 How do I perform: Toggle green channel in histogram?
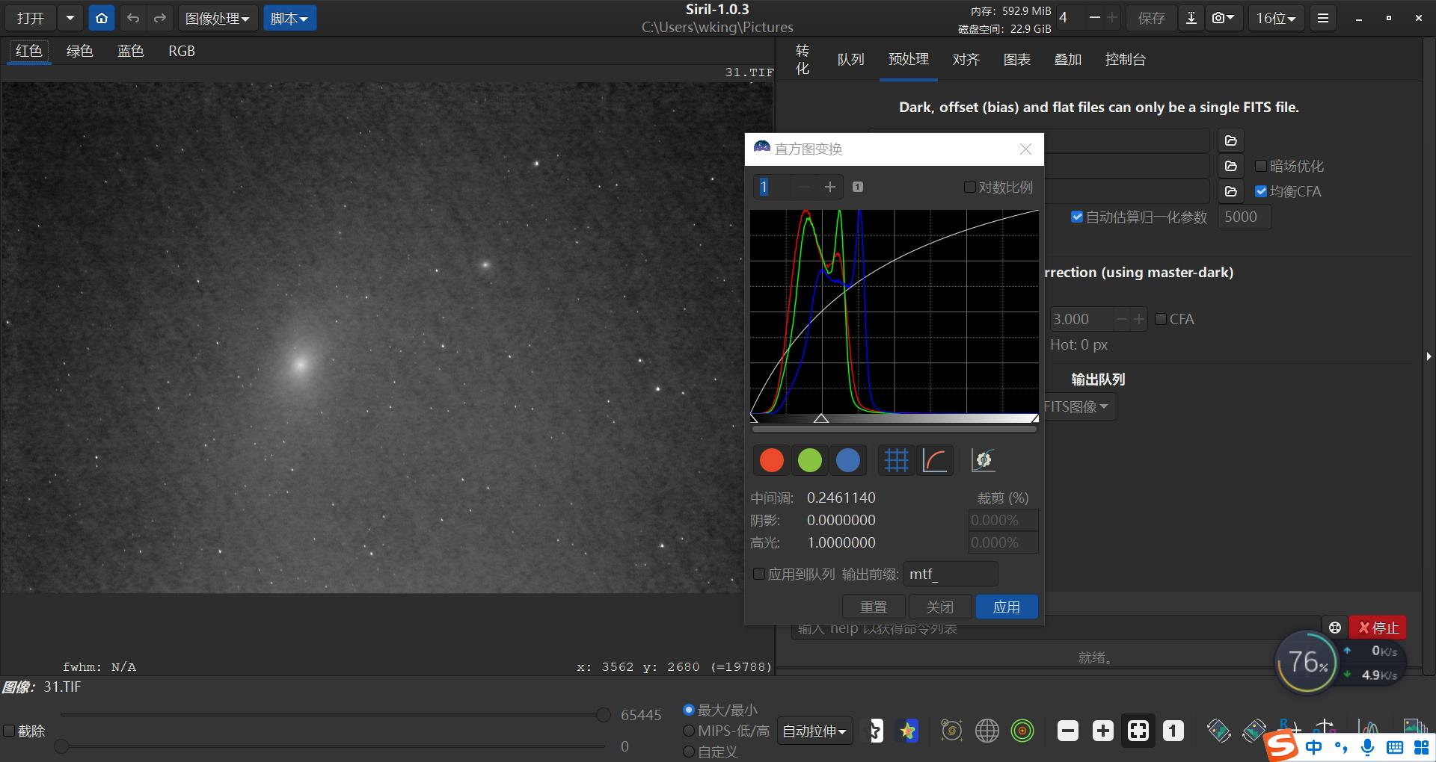click(810, 460)
